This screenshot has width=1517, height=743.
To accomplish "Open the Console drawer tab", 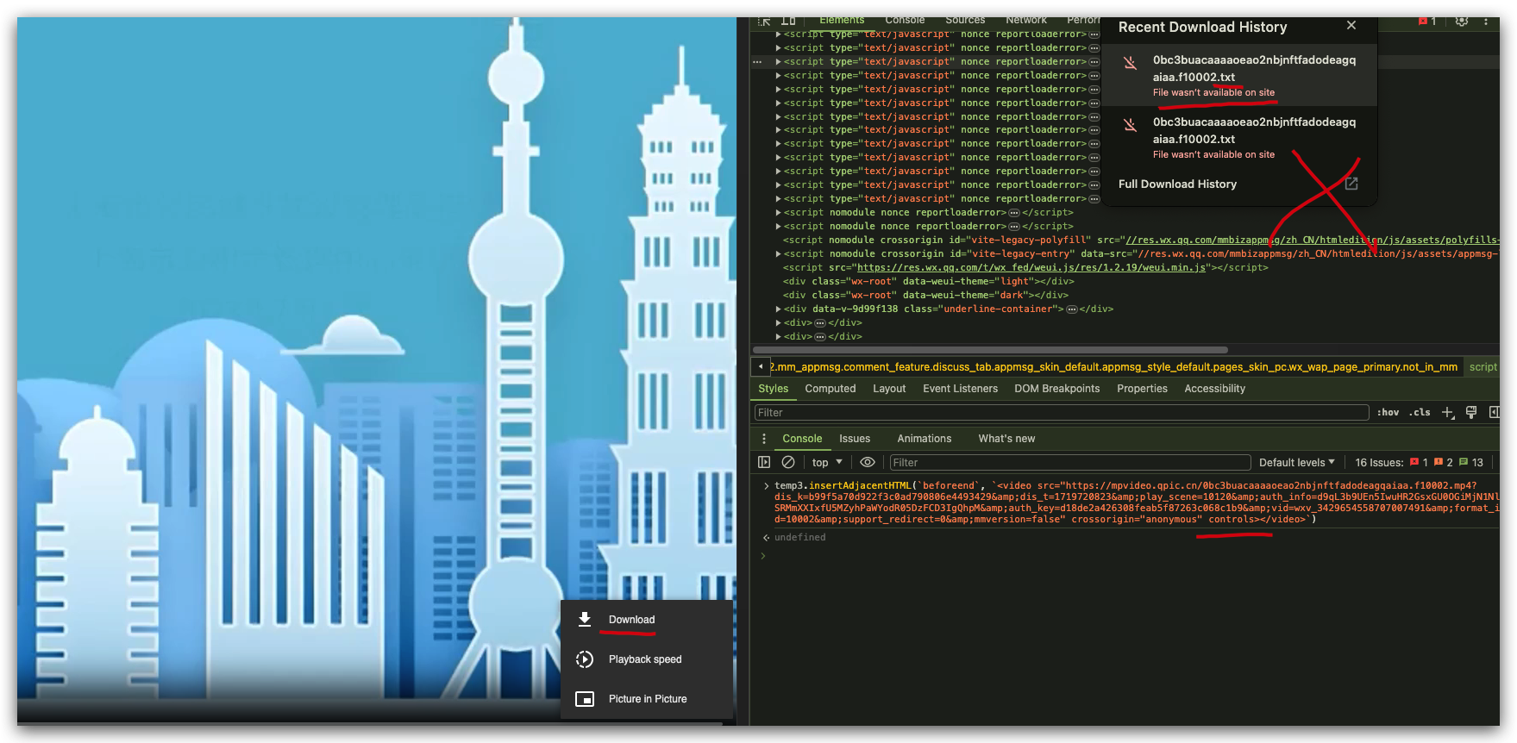I will (802, 439).
